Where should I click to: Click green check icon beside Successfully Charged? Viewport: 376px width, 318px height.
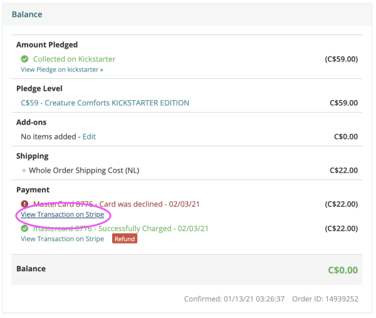pyautogui.click(x=24, y=228)
